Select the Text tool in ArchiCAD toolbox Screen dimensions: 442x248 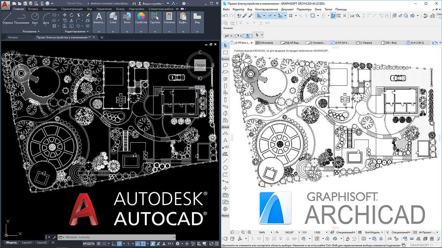click(x=225, y=140)
